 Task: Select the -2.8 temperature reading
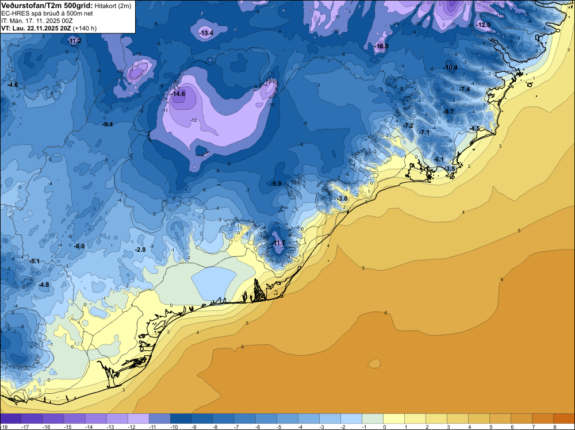click(x=140, y=249)
